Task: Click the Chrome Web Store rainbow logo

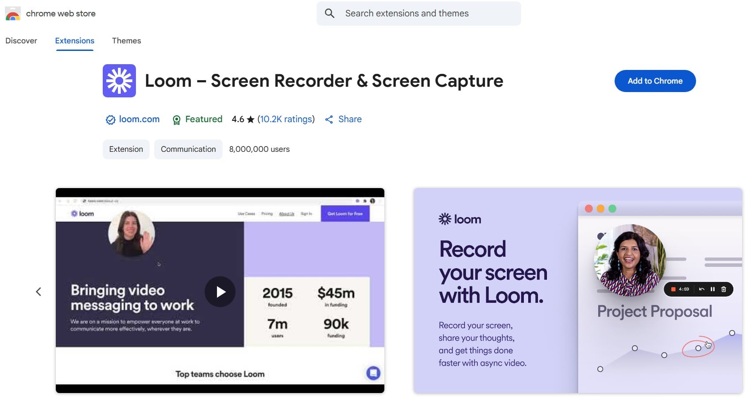Action: [x=13, y=14]
